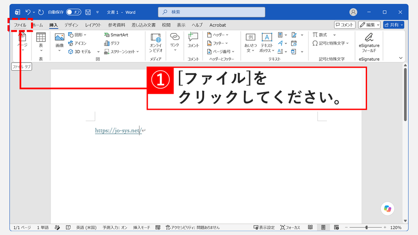Click the Object insert icon
The width and height of the screenshot is (418, 235).
pyautogui.click(x=294, y=51)
